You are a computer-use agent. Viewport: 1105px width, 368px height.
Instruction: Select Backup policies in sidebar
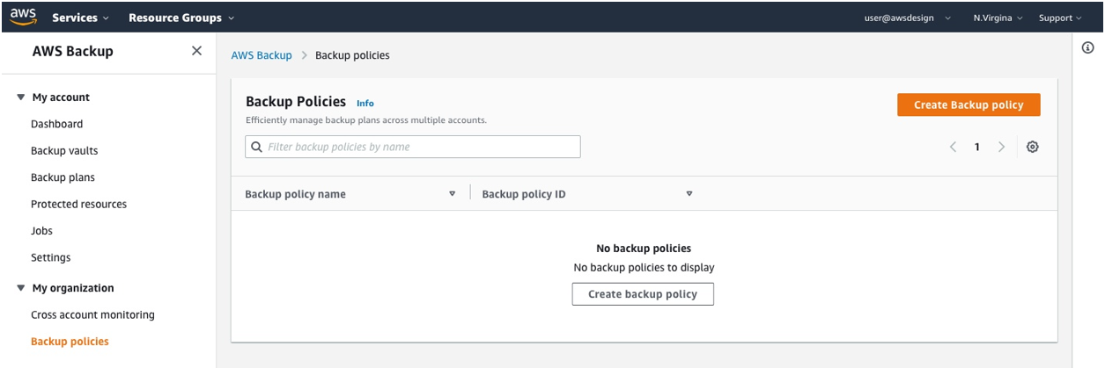pyautogui.click(x=70, y=342)
